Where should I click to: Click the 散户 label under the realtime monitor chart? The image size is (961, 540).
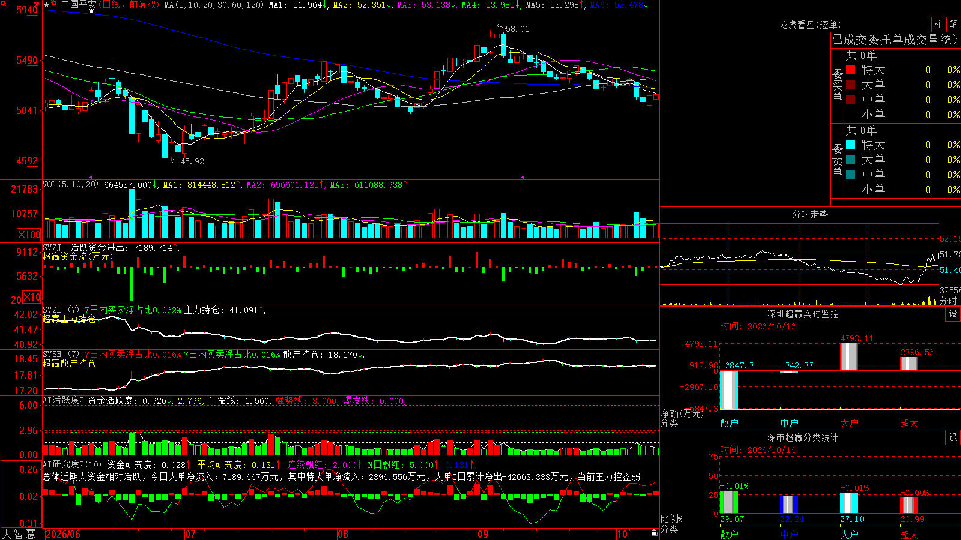pyautogui.click(x=729, y=423)
